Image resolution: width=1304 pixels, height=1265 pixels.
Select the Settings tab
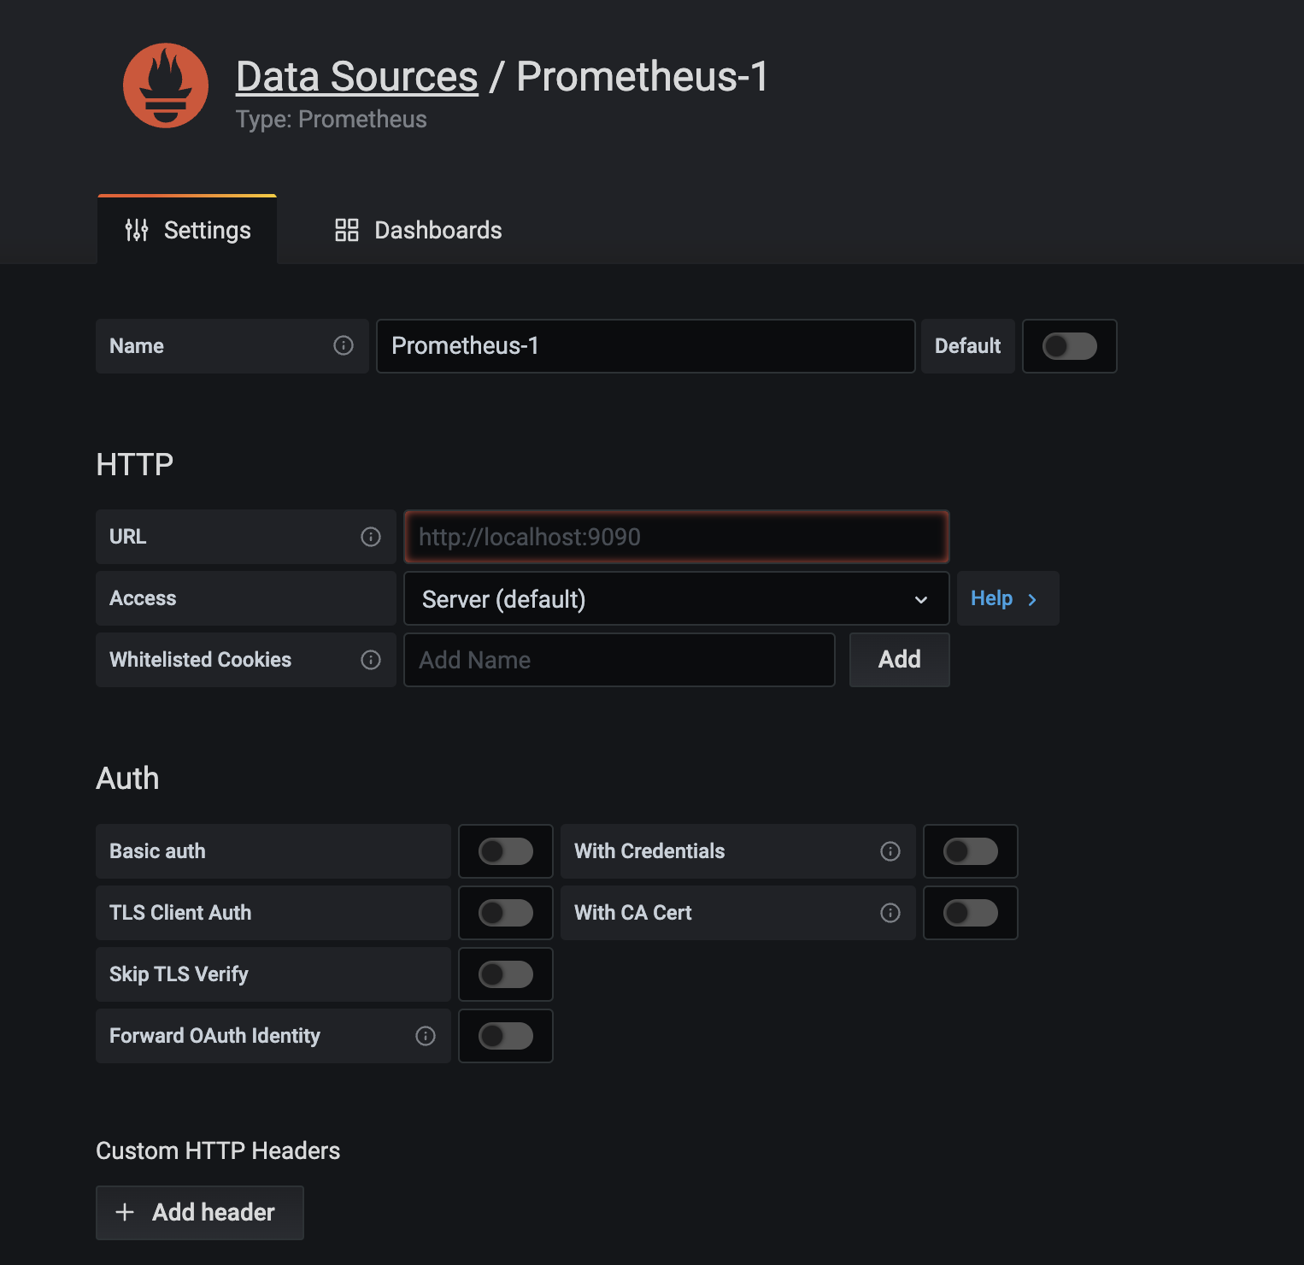(x=187, y=230)
